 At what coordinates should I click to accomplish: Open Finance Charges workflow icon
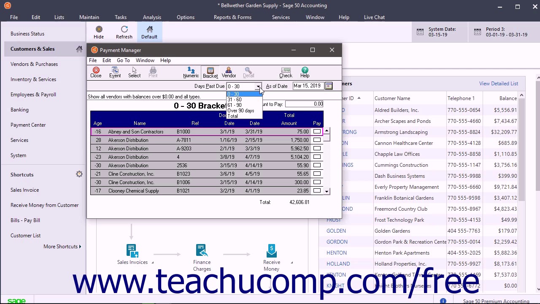[202, 250]
